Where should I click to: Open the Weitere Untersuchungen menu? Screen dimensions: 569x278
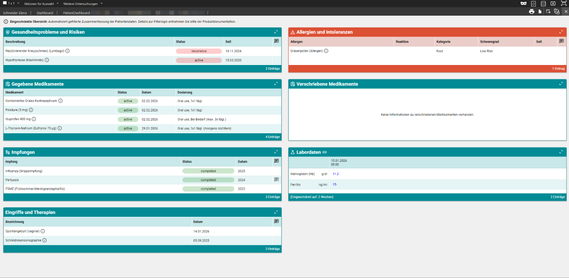tap(83, 3)
